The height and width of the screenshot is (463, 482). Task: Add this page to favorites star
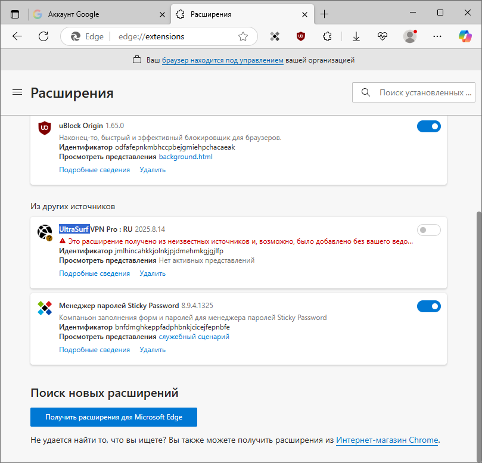(x=243, y=36)
